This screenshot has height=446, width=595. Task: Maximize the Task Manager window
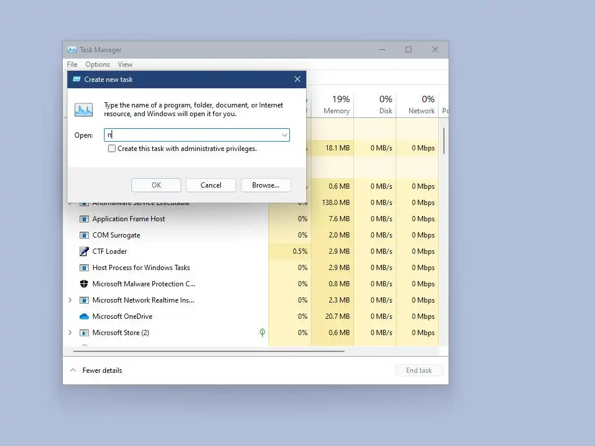pyautogui.click(x=408, y=50)
